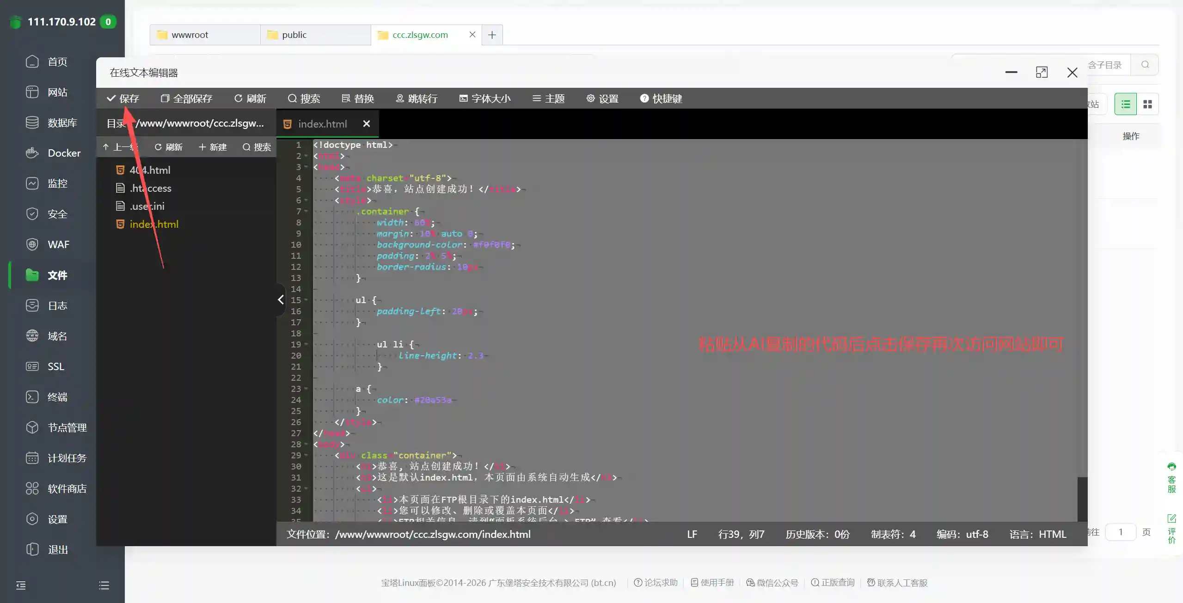
Task: Click the 快捷键 shortcuts help icon
Action: click(x=644, y=98)
